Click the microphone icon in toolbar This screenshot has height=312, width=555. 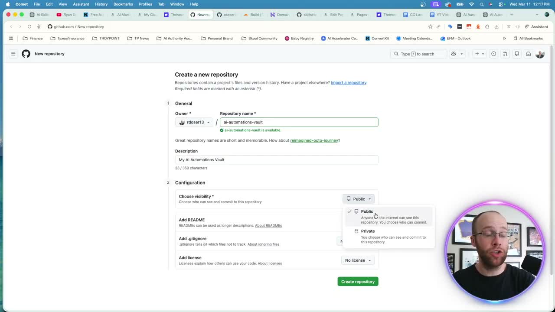(x=39, y=26)
